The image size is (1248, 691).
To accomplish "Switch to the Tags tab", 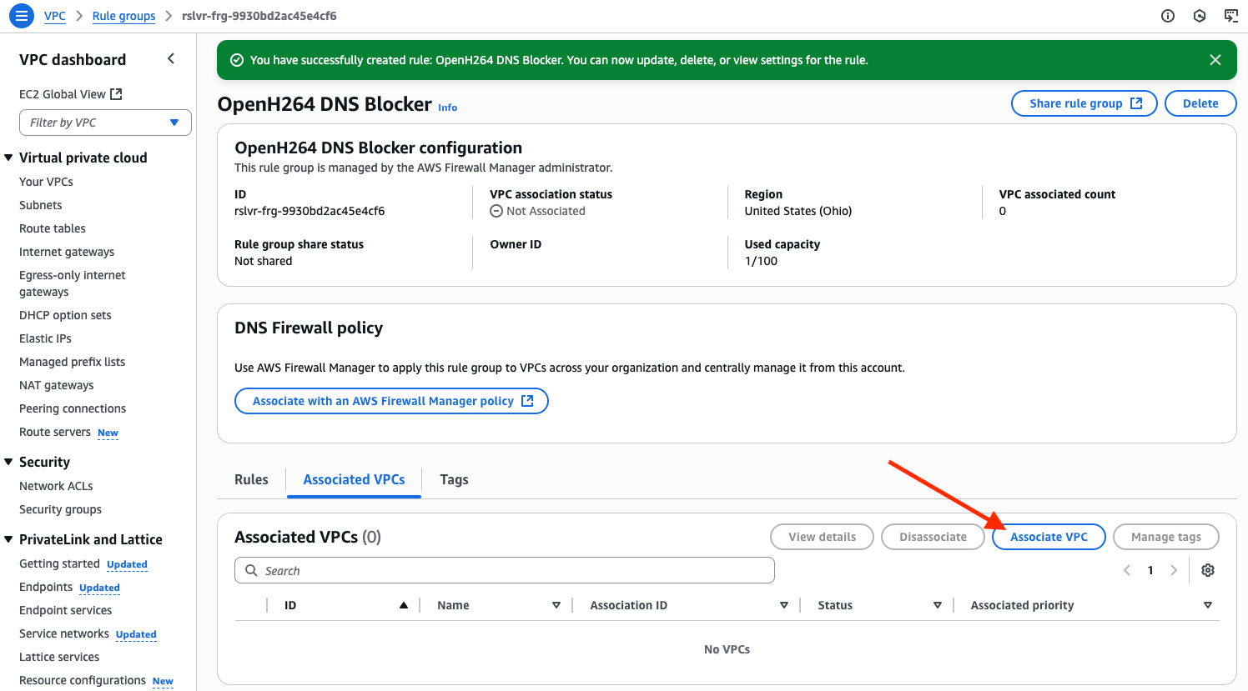I will (454, 479).
